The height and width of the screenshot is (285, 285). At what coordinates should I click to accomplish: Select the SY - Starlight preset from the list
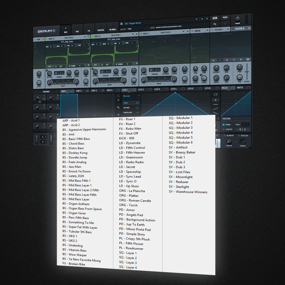click(179, 187)
